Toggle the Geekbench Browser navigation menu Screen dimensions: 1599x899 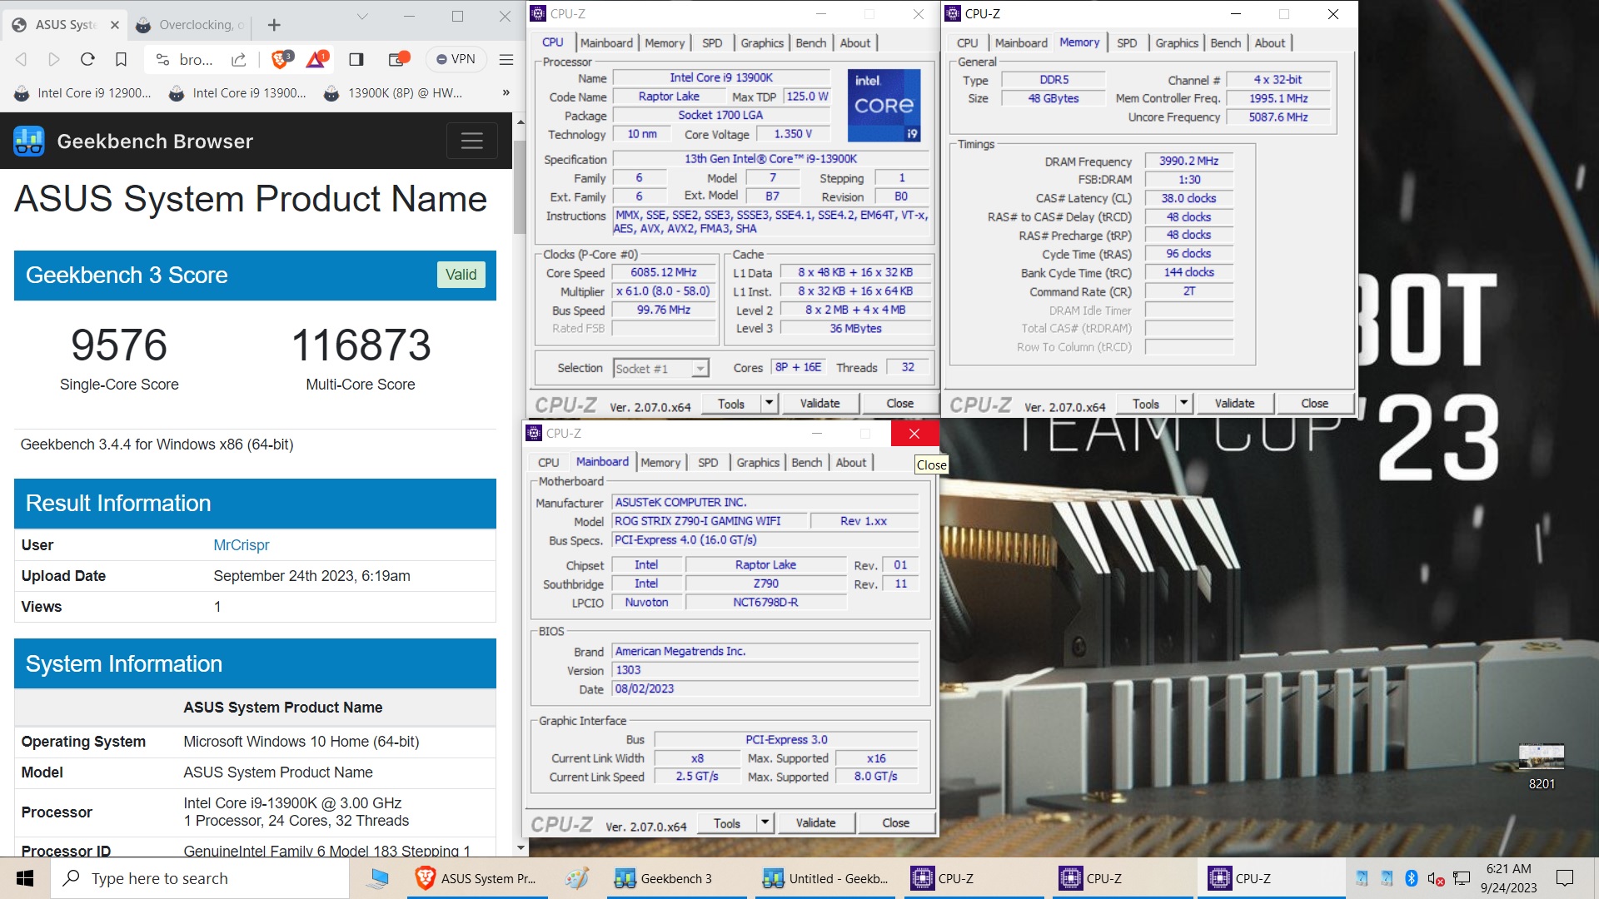pyautogui.click(x=472, y=141)
